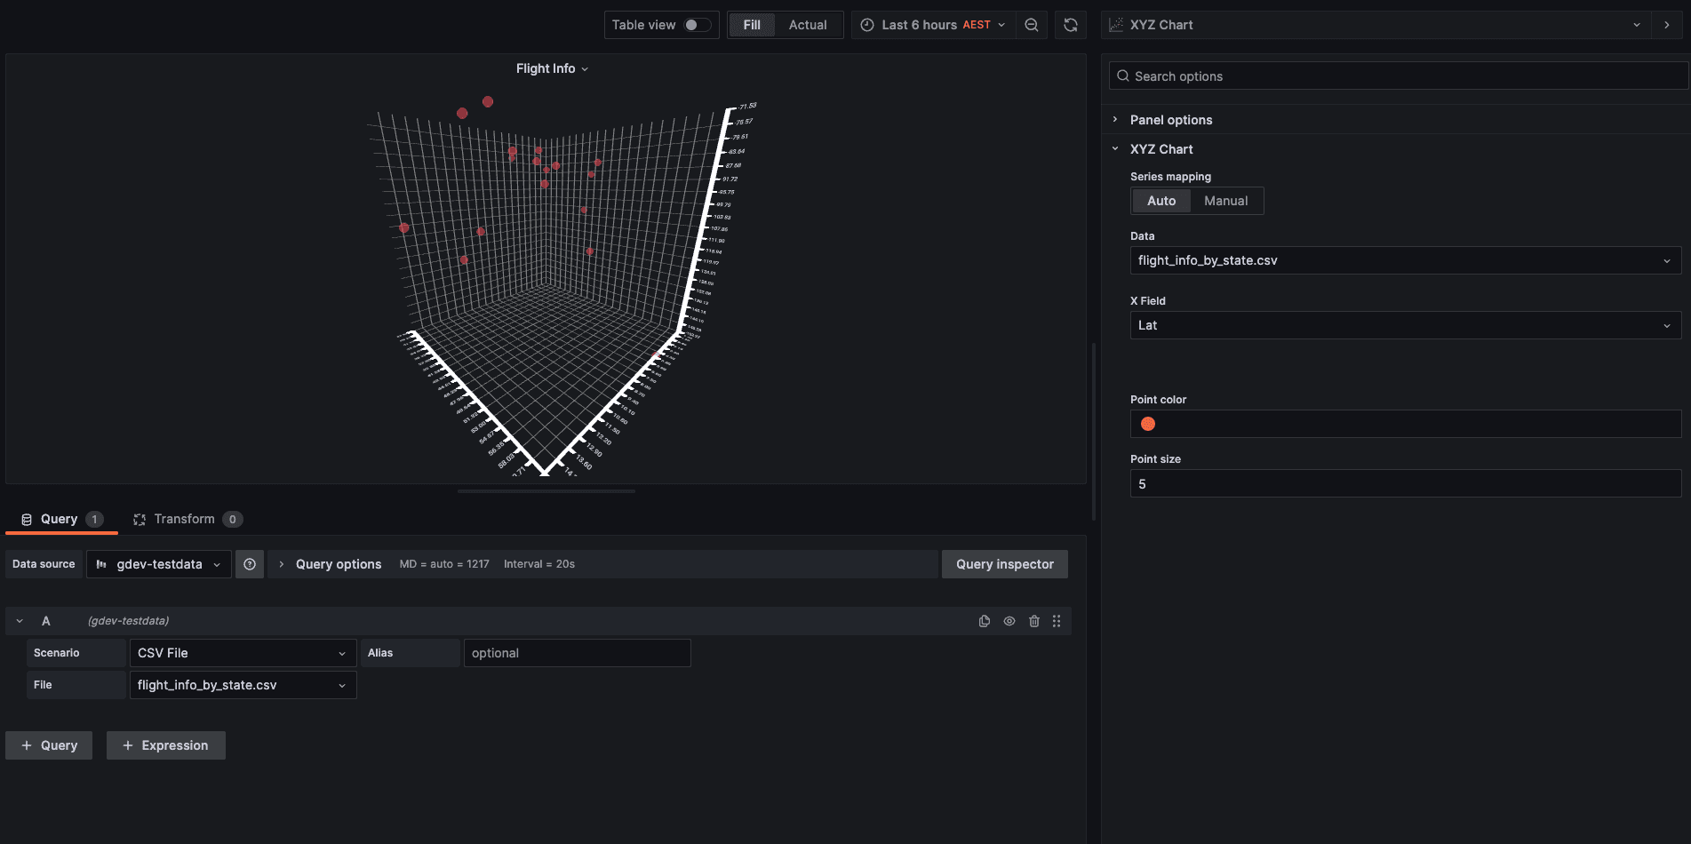Add a new query with + Query button

(x=49, y=745)
